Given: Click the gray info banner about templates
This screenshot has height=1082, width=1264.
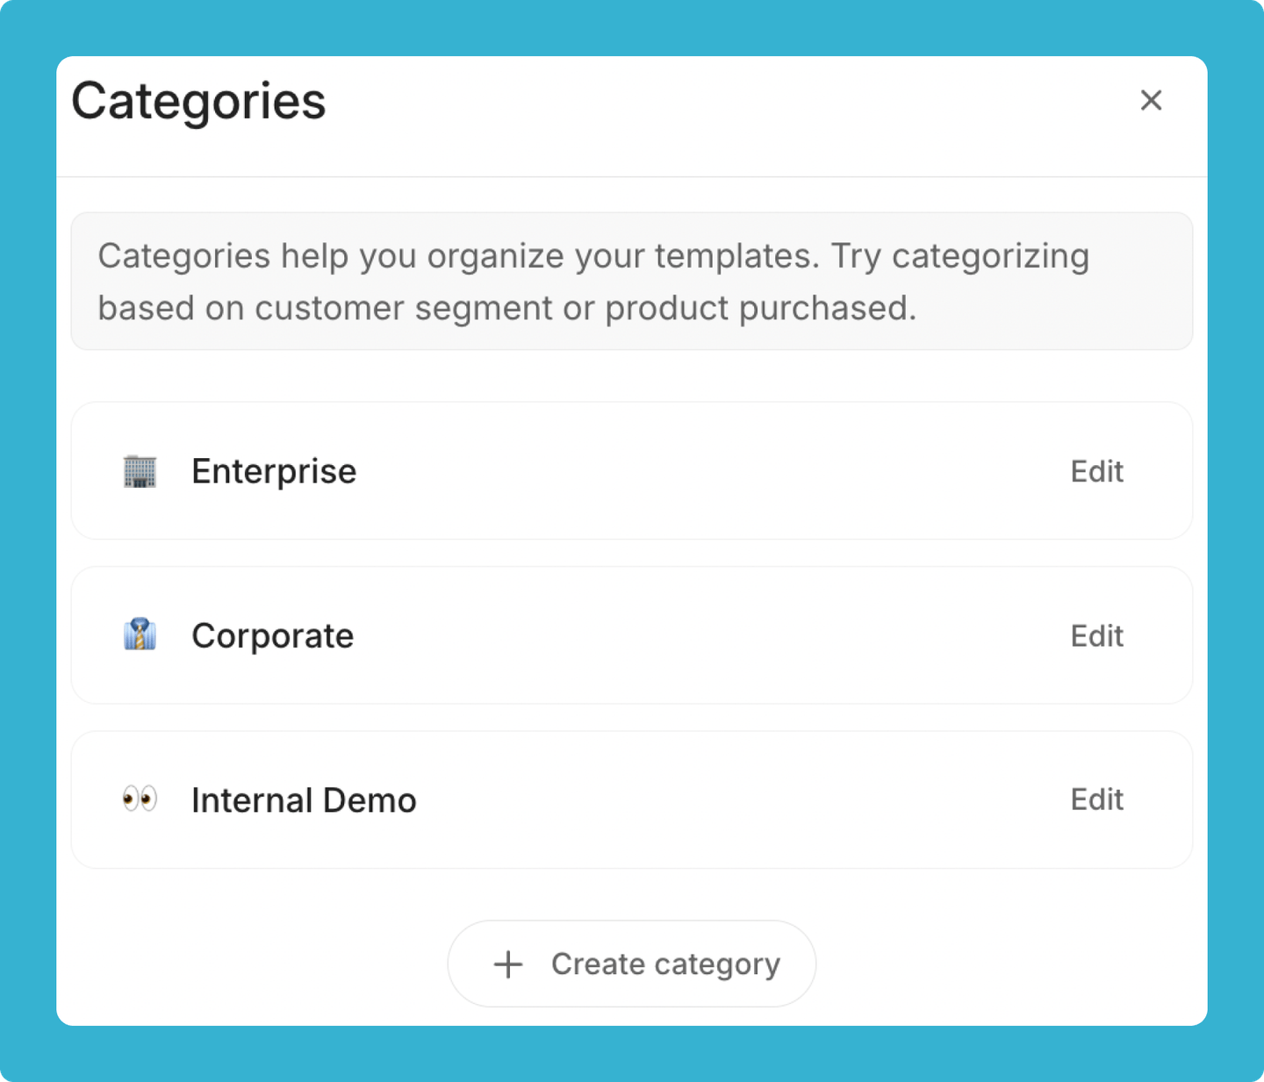Looking at the screenshot, I should coord(632,281).
